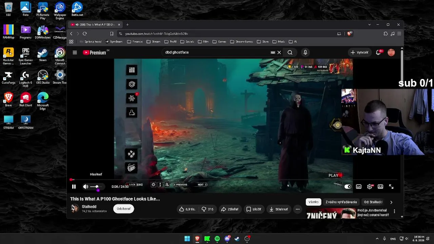434x244 pixels.
Task: Open the on-screen keyboard in the search box
Action: (x=273, y=53)
